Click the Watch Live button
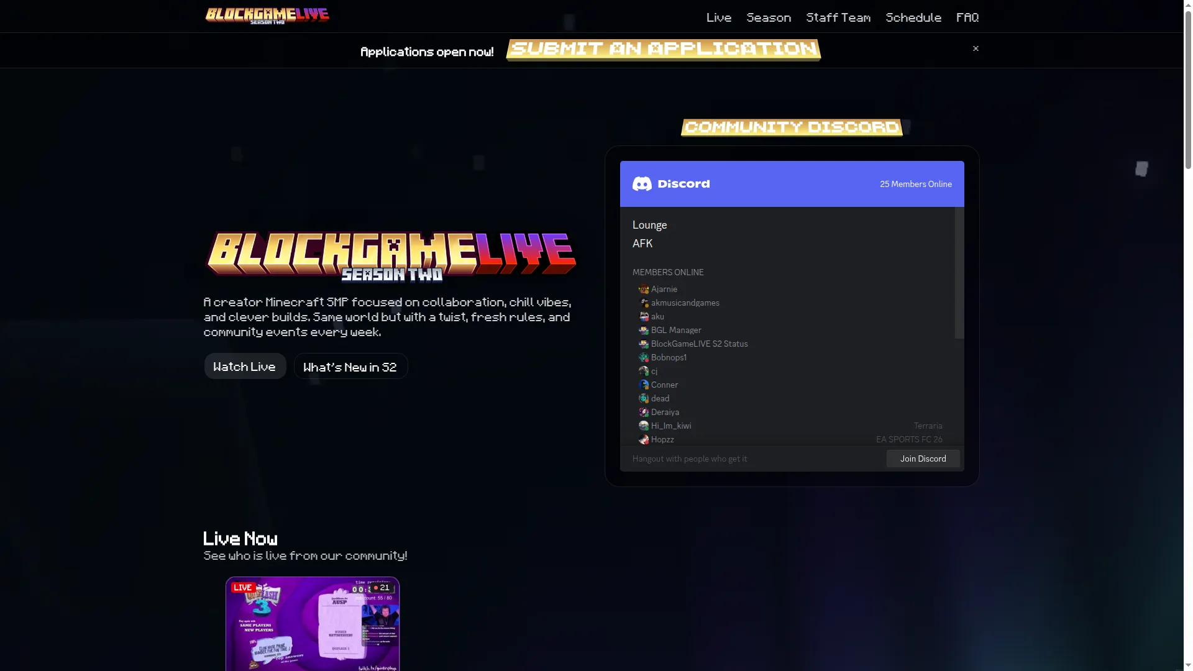This screenshot has width=1193, height=671. (245, 367)
